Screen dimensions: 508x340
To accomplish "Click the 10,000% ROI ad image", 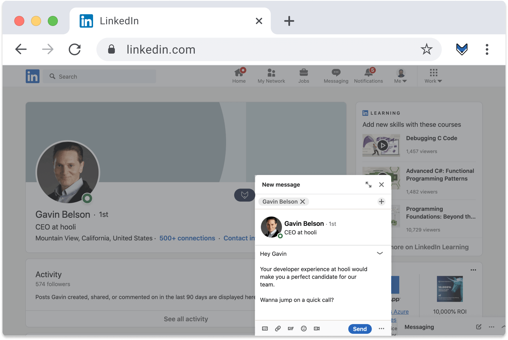I will (x=450, y=289).
